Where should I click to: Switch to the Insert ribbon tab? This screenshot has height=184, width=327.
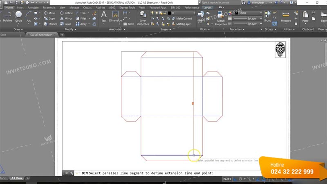point(20,7)
